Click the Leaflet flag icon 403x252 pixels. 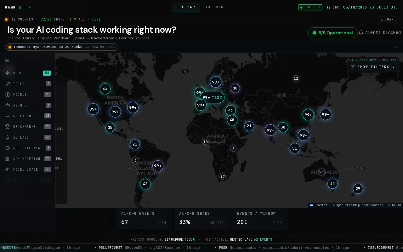[311, 205]
